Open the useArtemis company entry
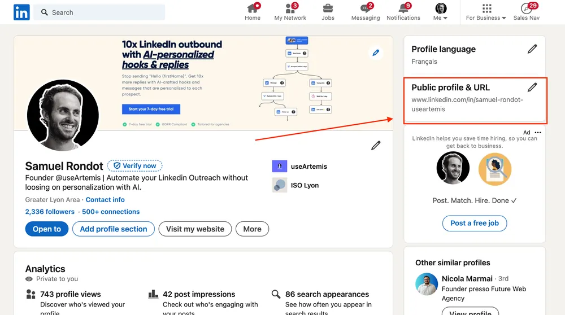 click(x=300, y=167)
